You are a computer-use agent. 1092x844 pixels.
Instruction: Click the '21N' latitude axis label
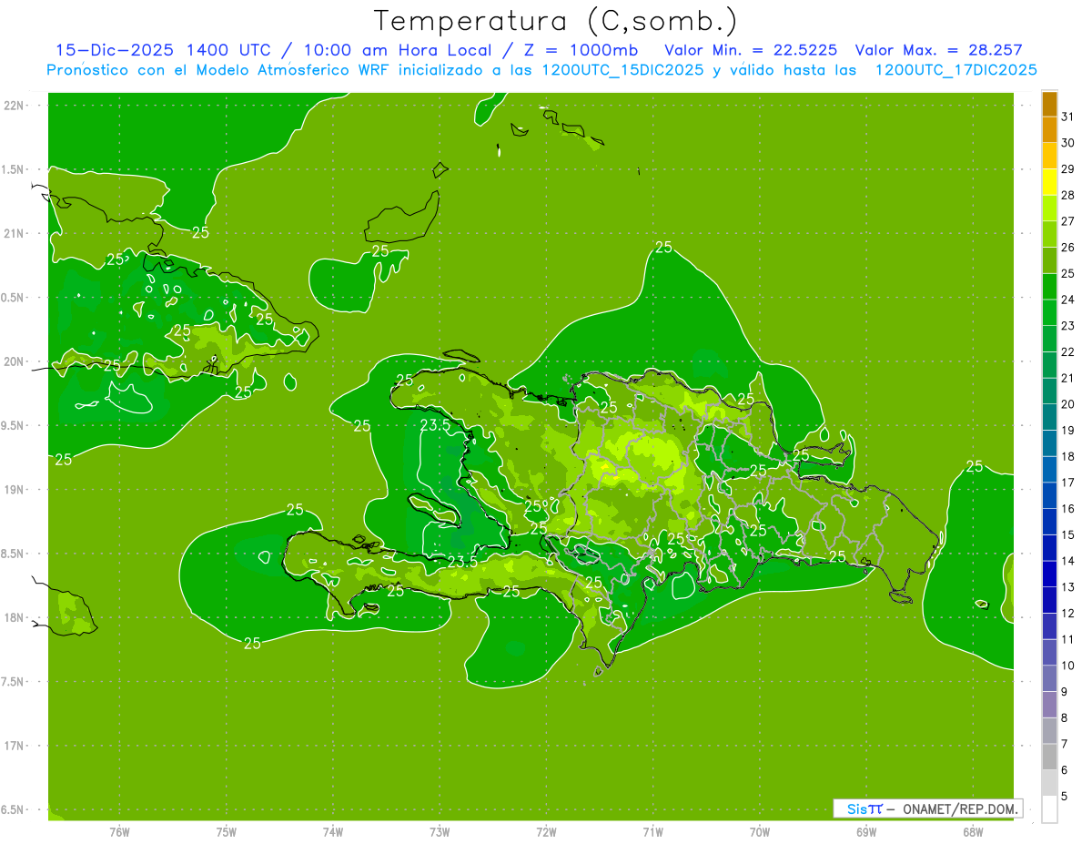pyautogui.click(x=15, y=233)
